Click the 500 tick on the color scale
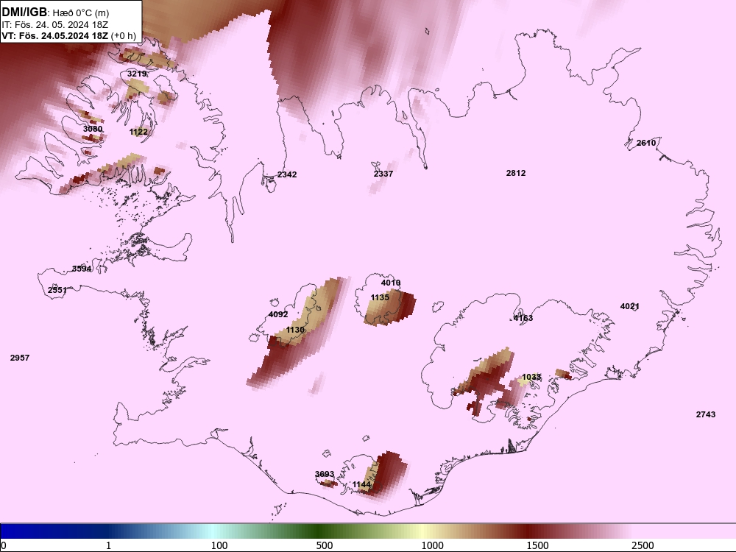 [x=325, y=545]
